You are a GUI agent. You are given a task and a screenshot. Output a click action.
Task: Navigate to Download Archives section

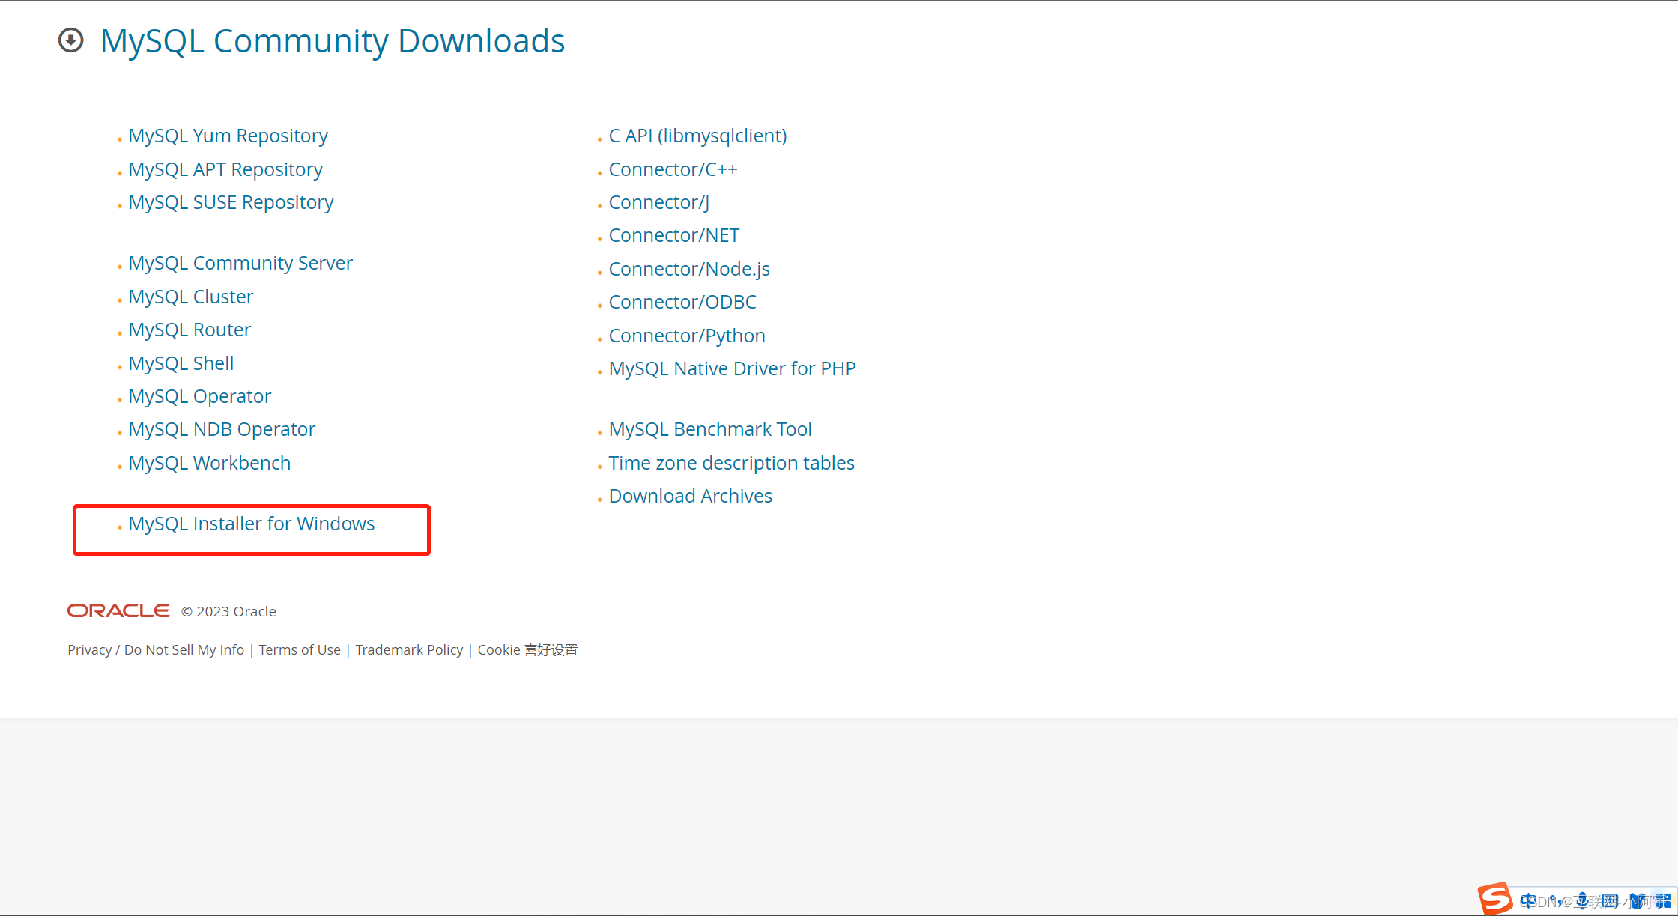tap(690, 495)
